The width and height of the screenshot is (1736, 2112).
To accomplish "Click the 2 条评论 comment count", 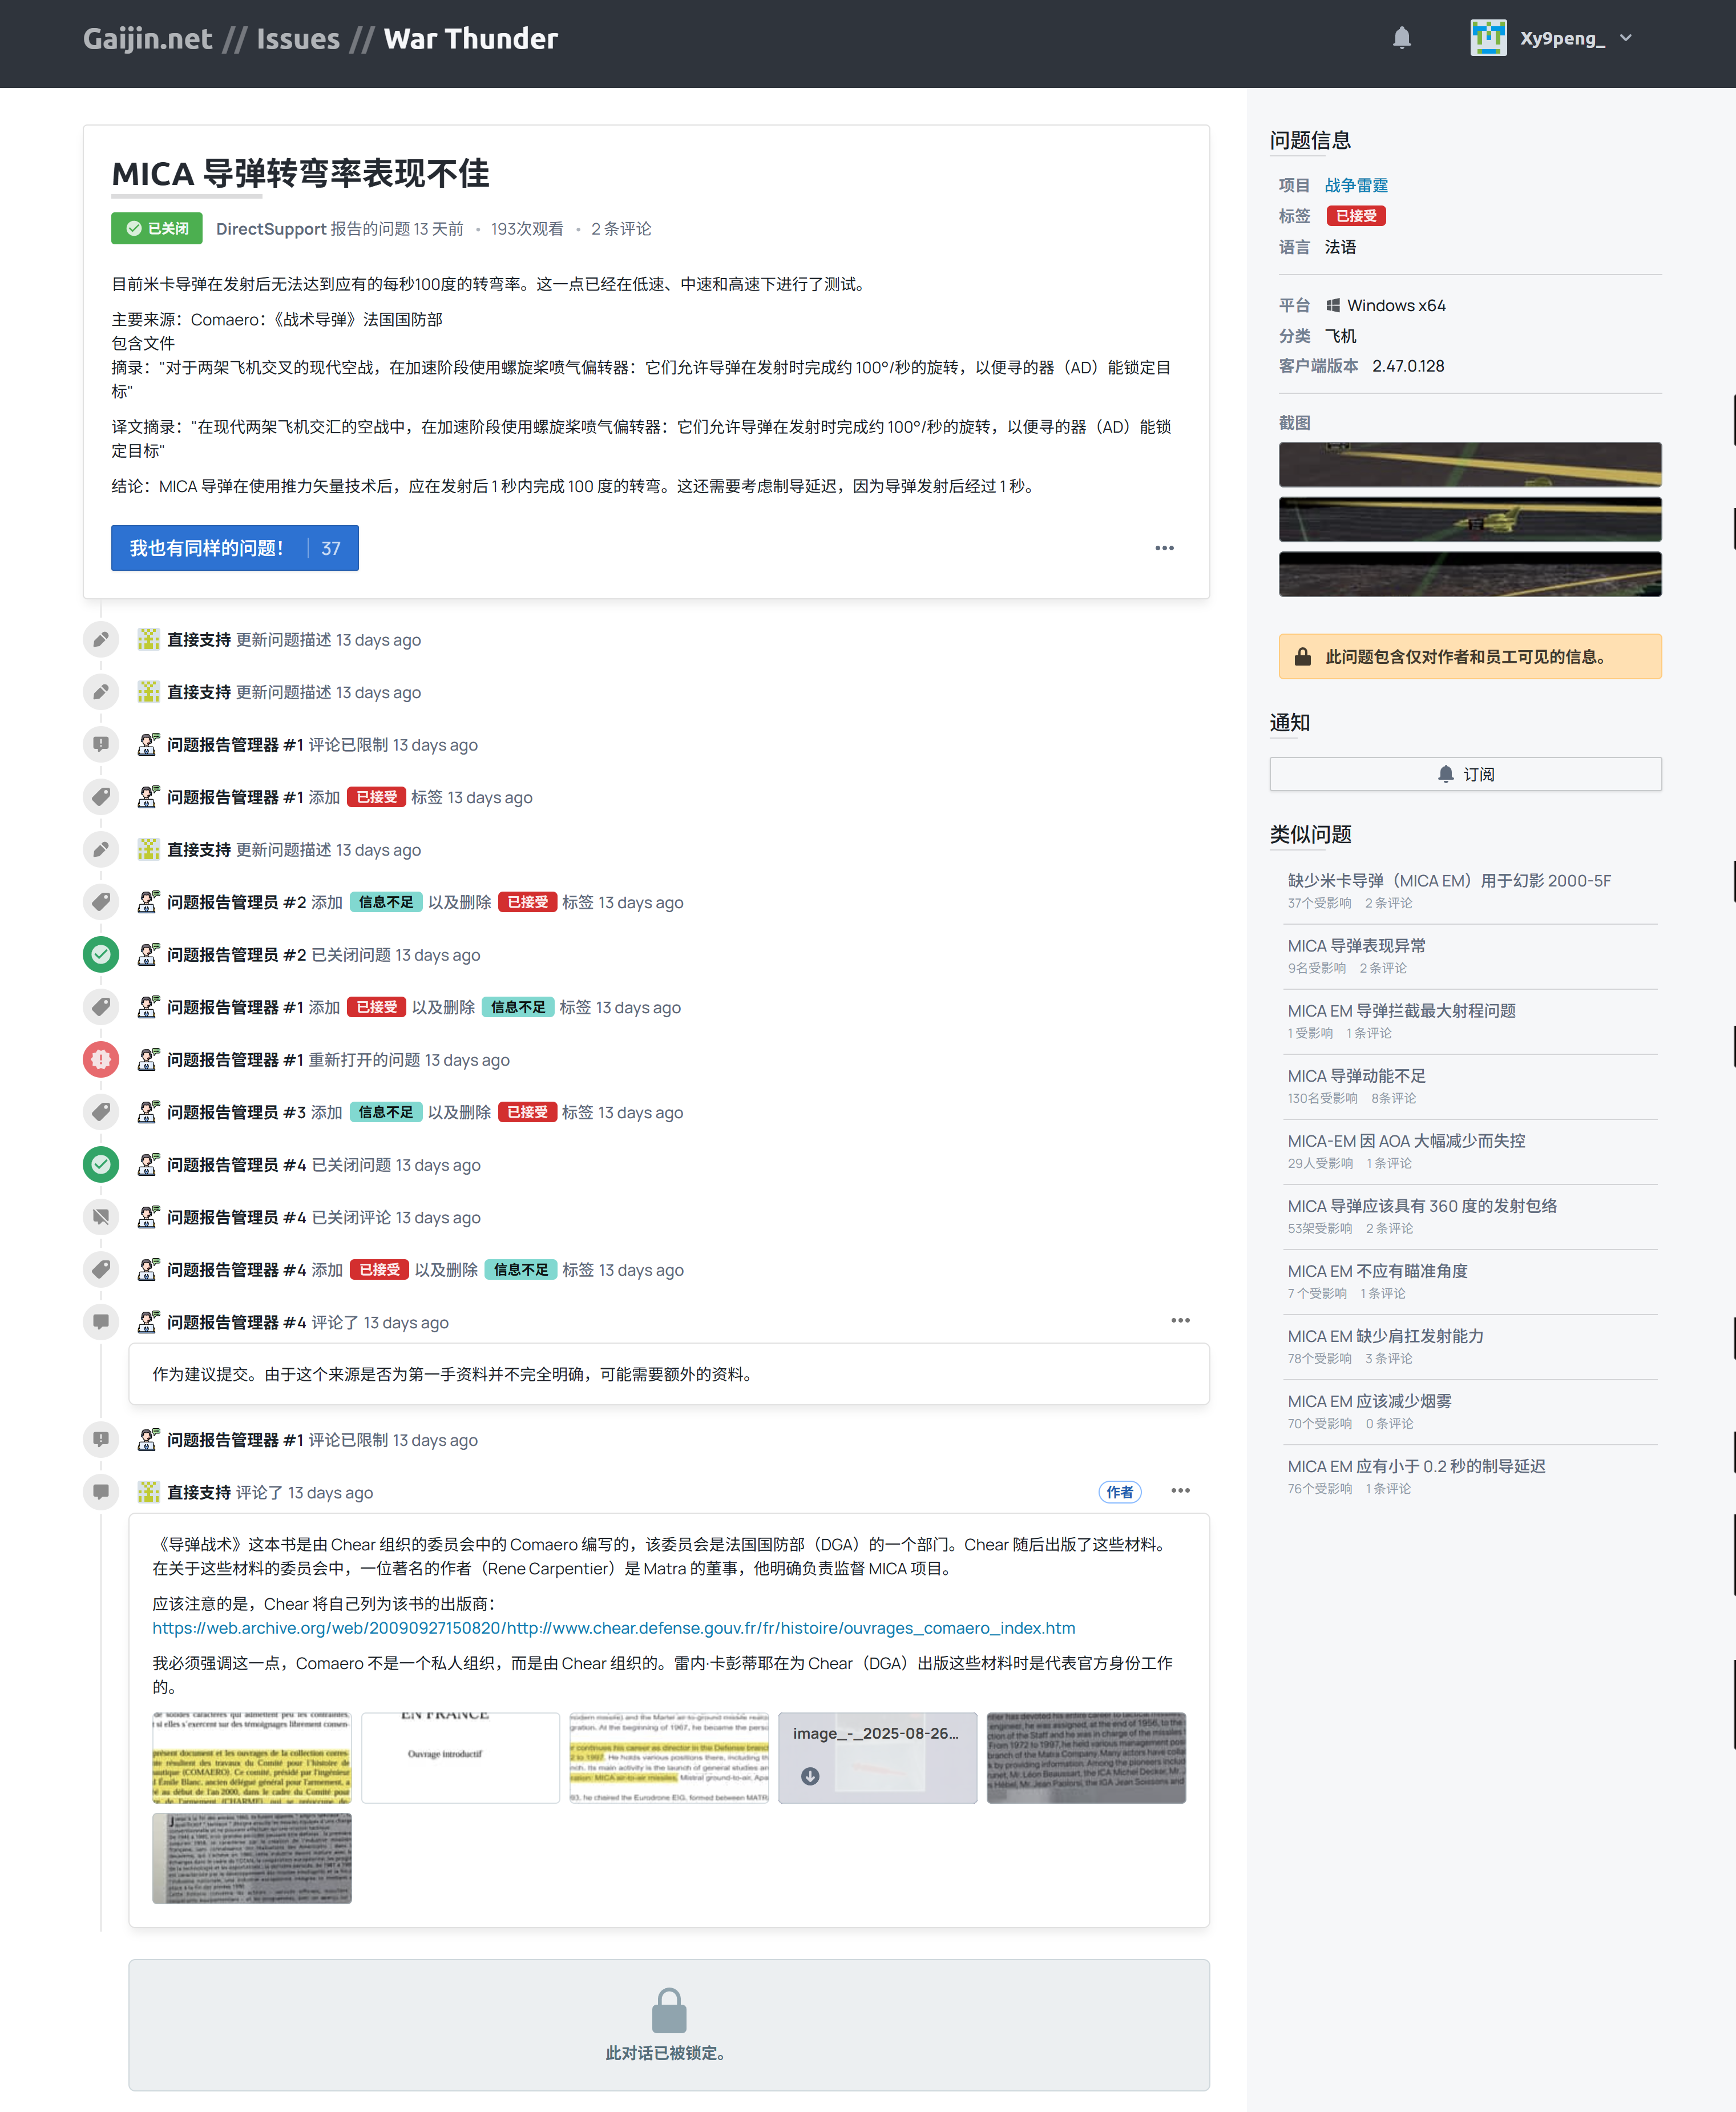I will click(x=620, y=228).
